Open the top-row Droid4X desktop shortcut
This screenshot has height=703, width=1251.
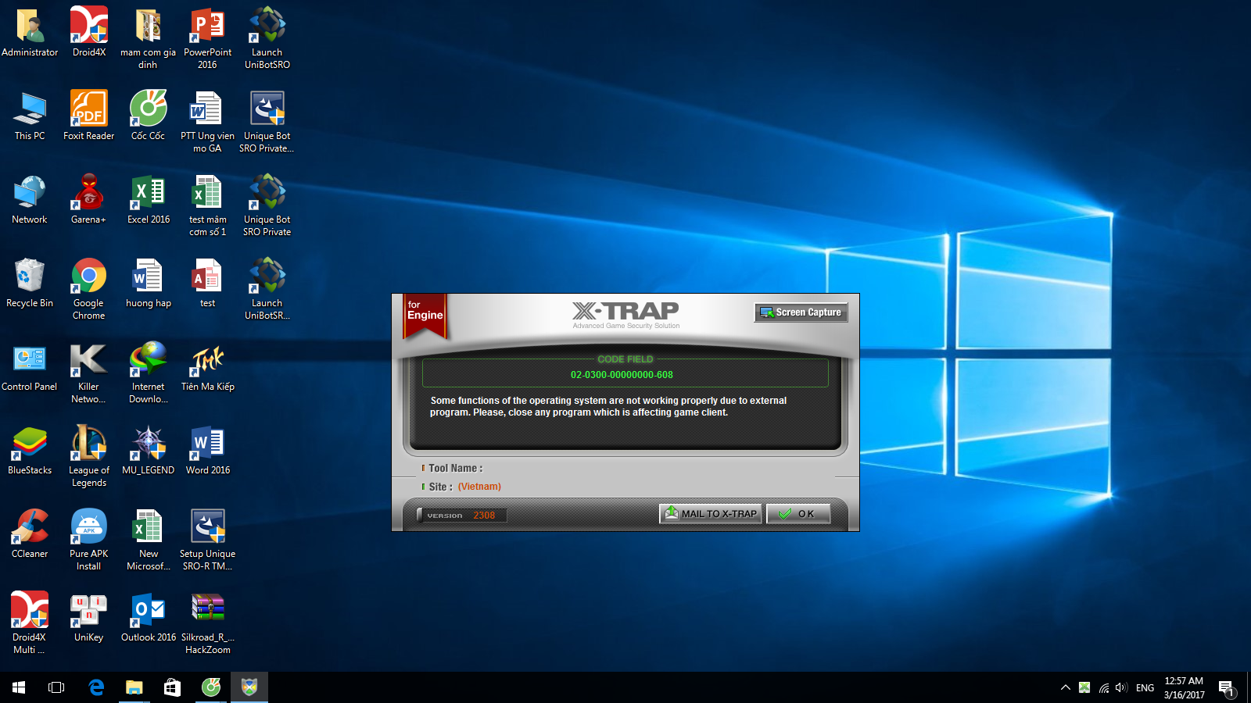click(89, 33)
